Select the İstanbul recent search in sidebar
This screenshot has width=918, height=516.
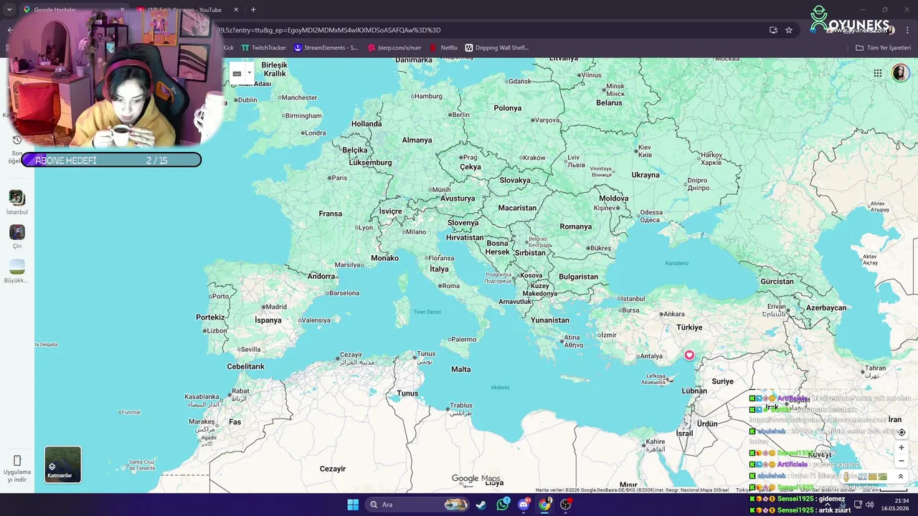click(16, 203)
